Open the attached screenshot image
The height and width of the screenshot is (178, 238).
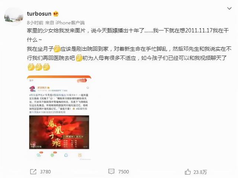pyautogui.click(x=59, y=118)
